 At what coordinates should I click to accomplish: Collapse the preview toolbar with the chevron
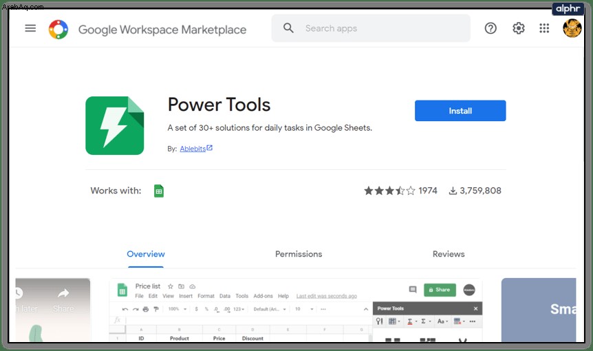tap(366, 310)
